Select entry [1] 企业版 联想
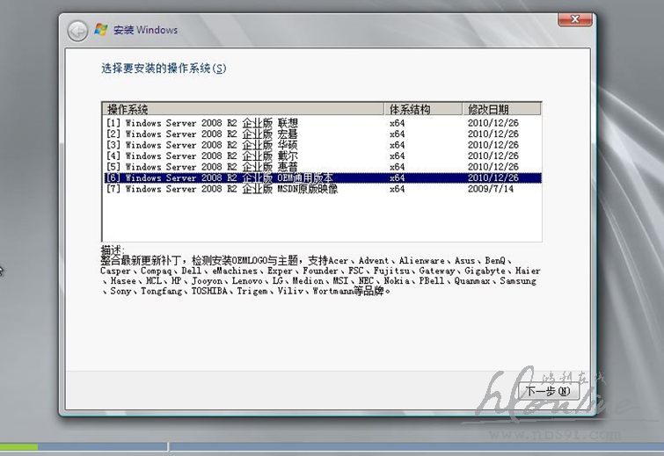The height and width of the screenshot is (456, 664). 202,124
